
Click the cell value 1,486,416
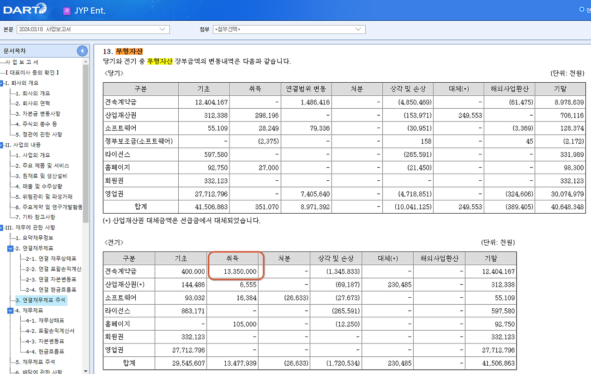[x=314, y=102]
